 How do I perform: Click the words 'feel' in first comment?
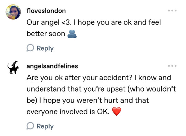tap(155, 22)
